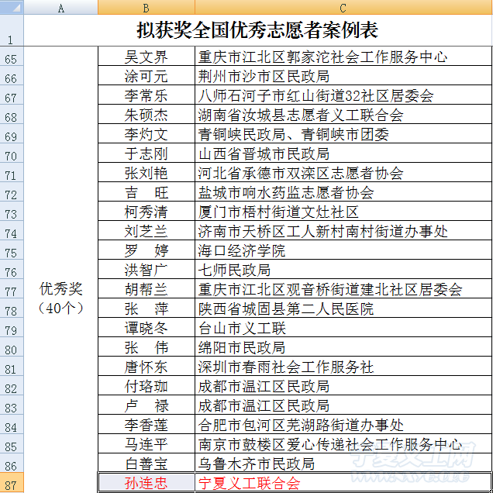
Task: Select name cell 李常乐
Action: pyautogui.click(x=147, y=95)
